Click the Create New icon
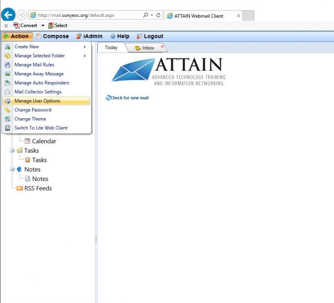This screenshot has height=303, width=334. pyautogui.click(x=7, y=47)
